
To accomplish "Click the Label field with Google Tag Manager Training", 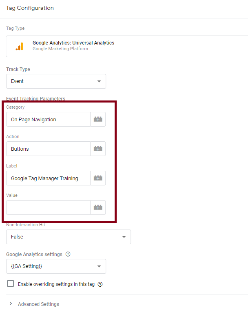I will (x=49, y=178).
